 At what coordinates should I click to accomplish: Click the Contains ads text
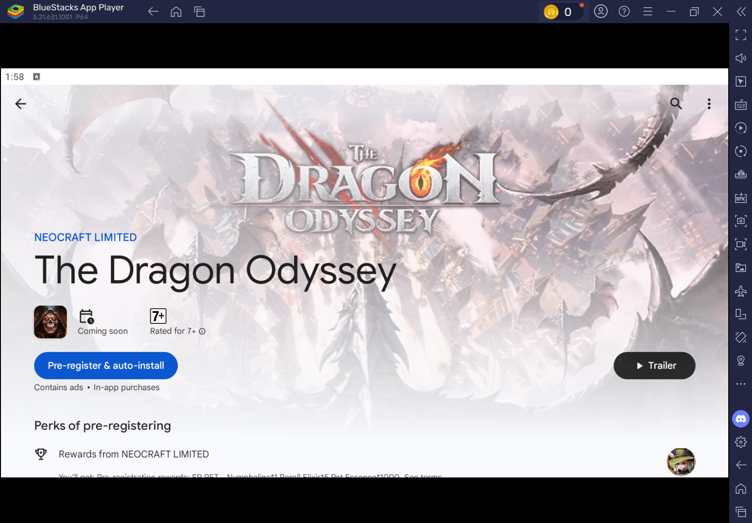click(59, 387)
